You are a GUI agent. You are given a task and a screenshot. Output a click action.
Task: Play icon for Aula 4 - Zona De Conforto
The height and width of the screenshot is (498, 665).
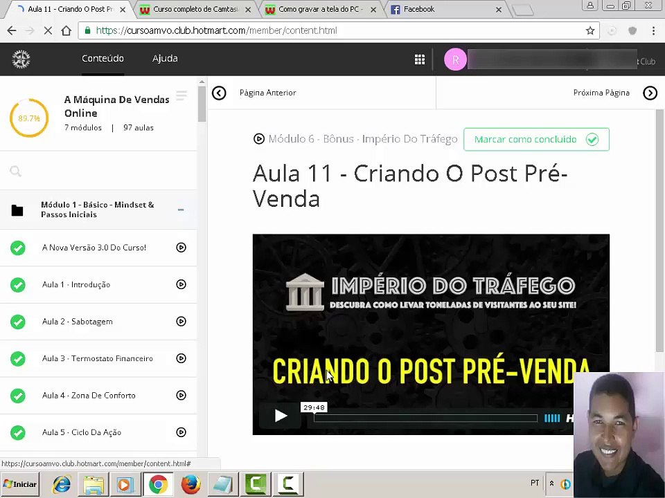[181, 395]
